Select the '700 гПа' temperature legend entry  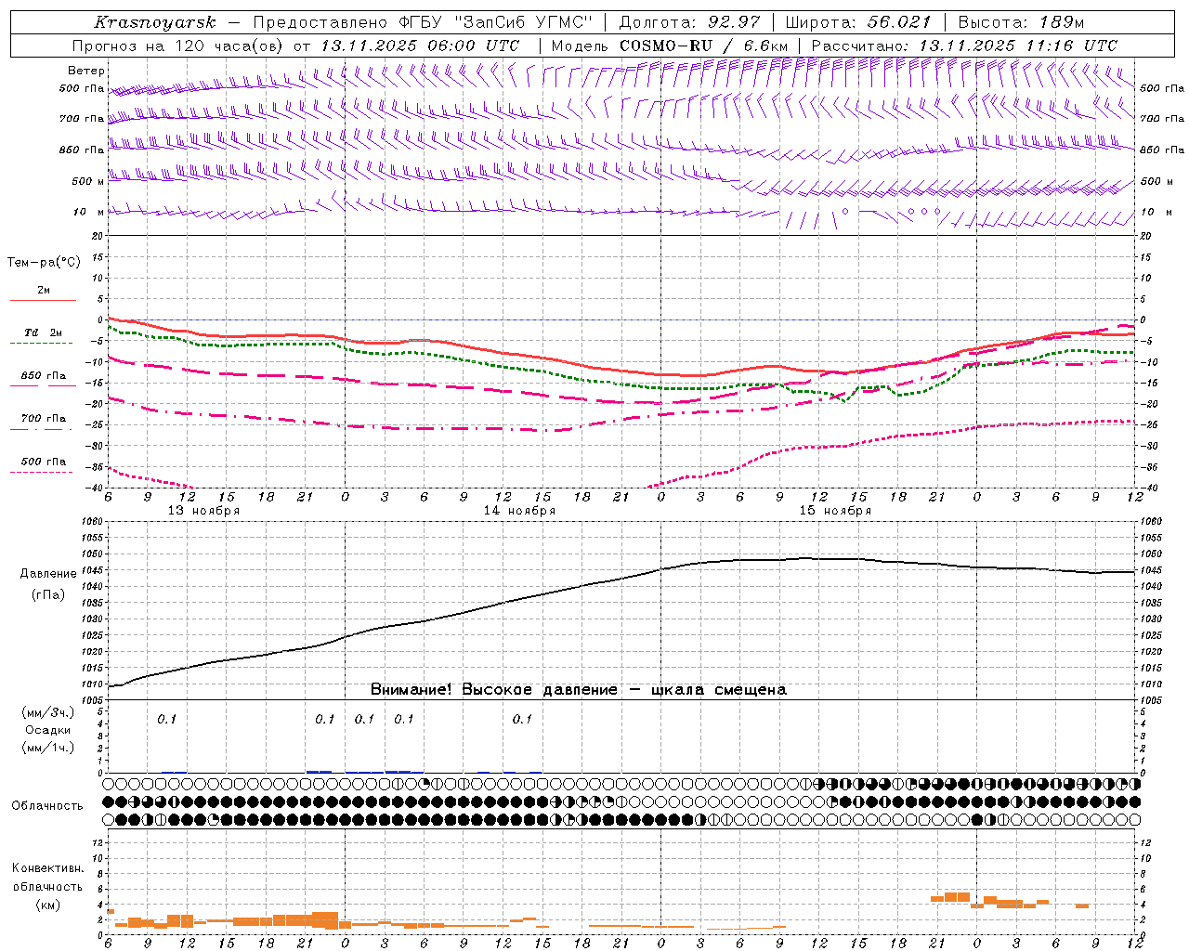click(44, 419)
